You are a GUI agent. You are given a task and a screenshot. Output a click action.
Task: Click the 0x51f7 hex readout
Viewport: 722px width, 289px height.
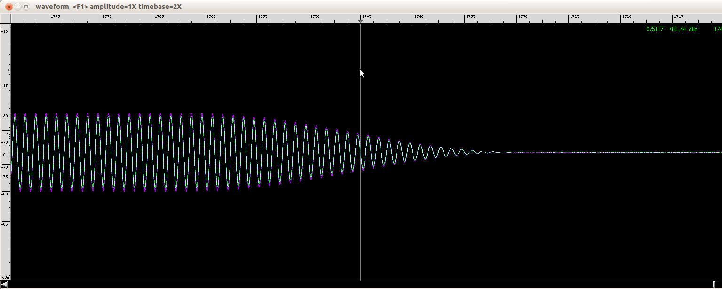tap(655, 29)
